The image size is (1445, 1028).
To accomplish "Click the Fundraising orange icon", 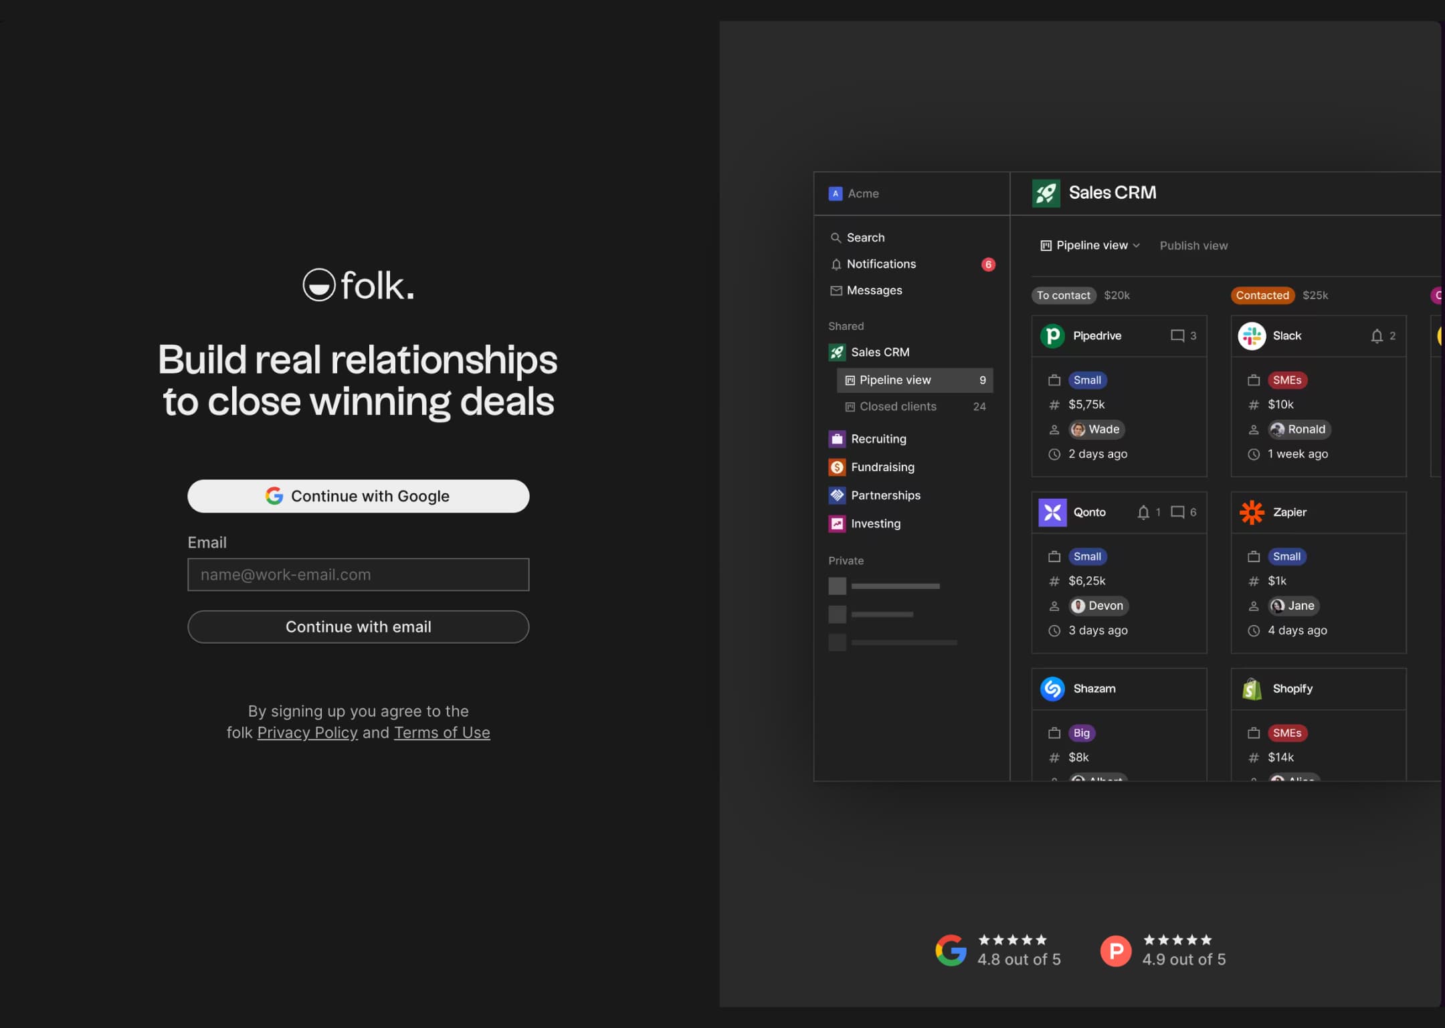I will (837, 466).
